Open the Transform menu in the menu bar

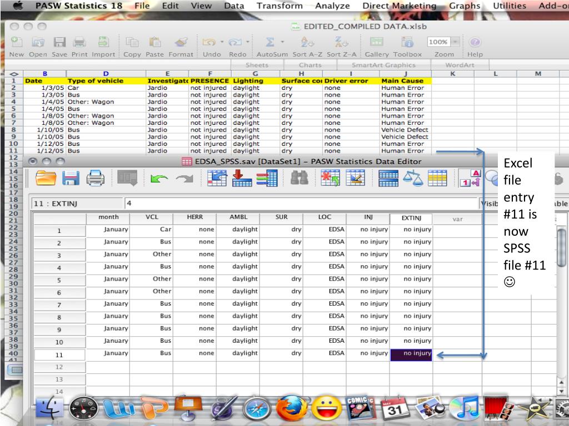point(279,6)
